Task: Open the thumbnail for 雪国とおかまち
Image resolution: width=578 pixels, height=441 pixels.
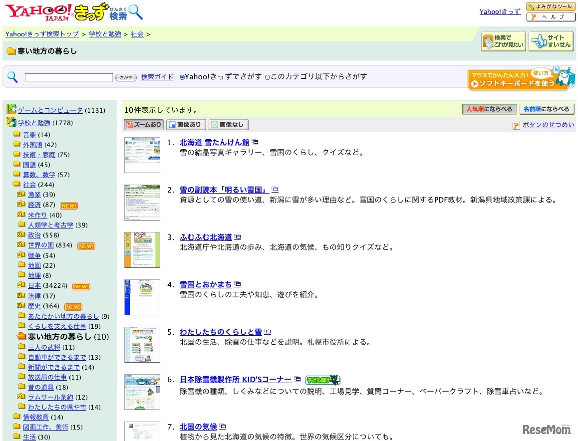Action: [142, 297]
